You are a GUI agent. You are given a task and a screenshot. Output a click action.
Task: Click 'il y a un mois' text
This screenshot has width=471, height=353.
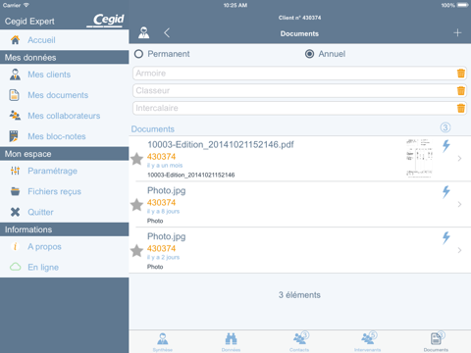coord(165,166)
